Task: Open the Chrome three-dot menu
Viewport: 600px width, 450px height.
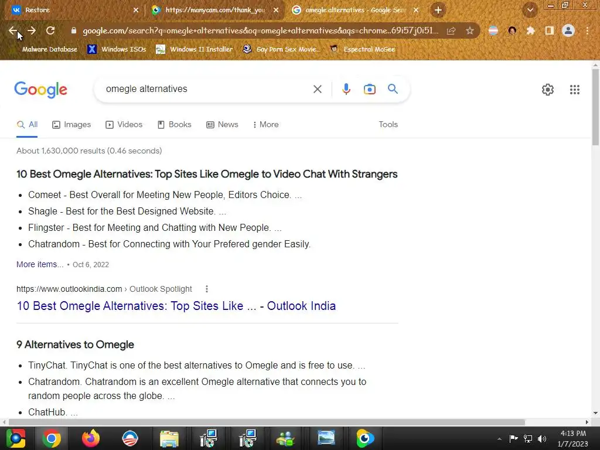Action: (x=587, y=30)
